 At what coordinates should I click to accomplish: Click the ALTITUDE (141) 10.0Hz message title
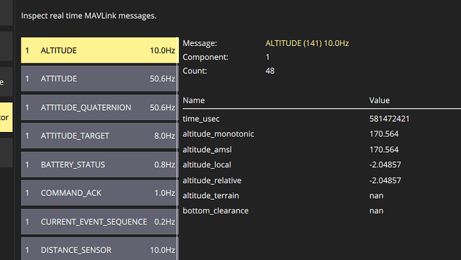coord(307,43)
